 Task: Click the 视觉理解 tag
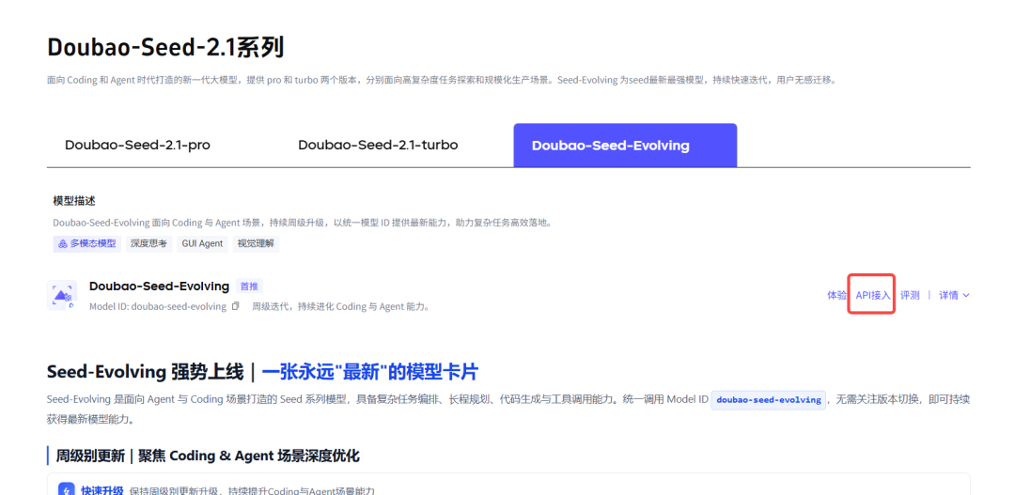click(x=256, y=244)
